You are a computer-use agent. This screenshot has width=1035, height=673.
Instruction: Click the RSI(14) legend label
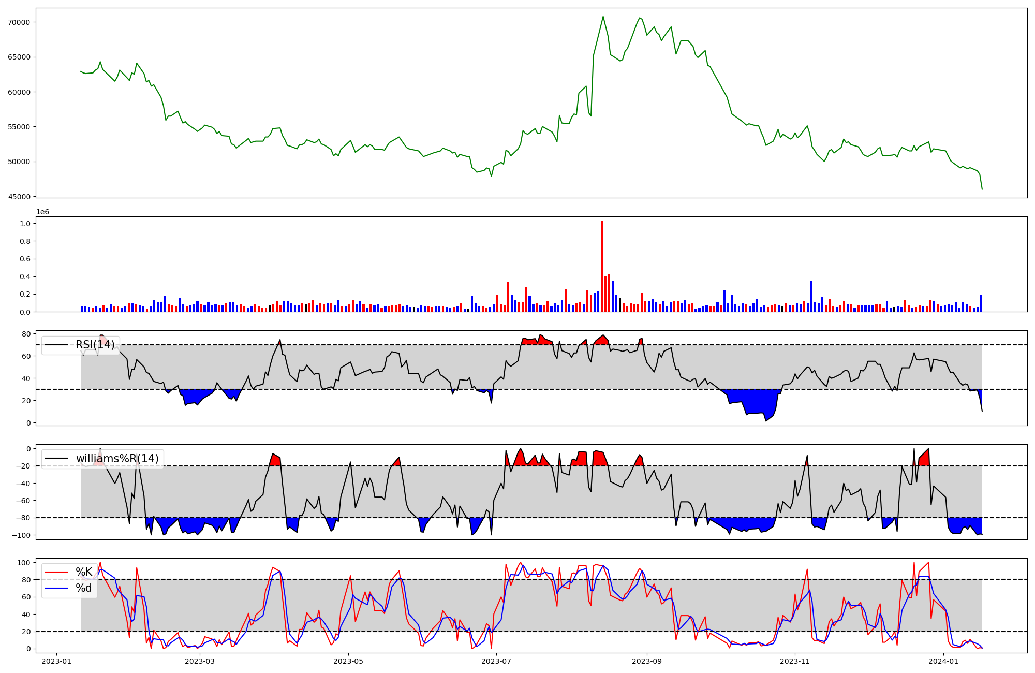coord(95,345)
